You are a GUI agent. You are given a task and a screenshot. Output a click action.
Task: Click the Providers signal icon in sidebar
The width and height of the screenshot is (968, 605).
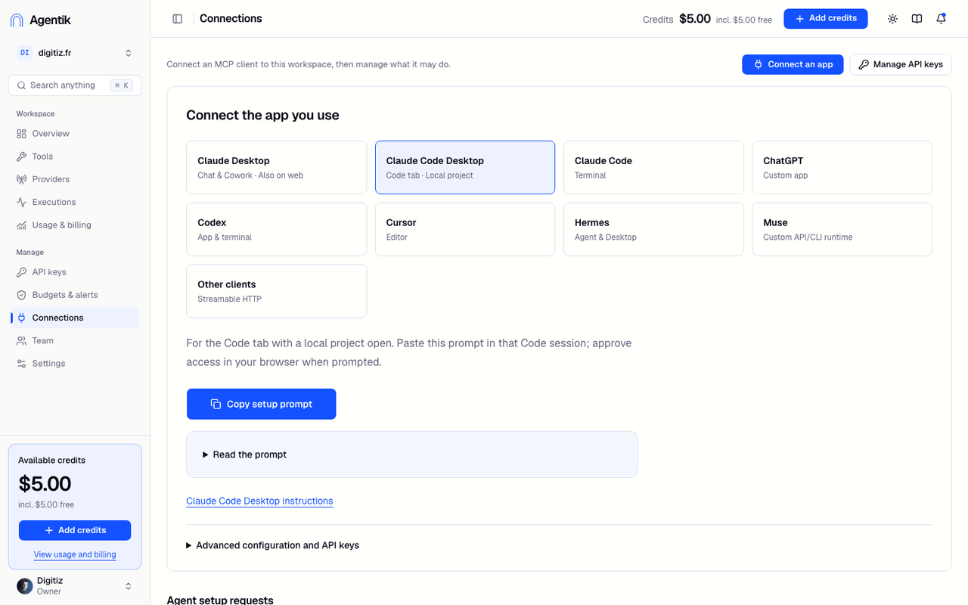point(21,179)
